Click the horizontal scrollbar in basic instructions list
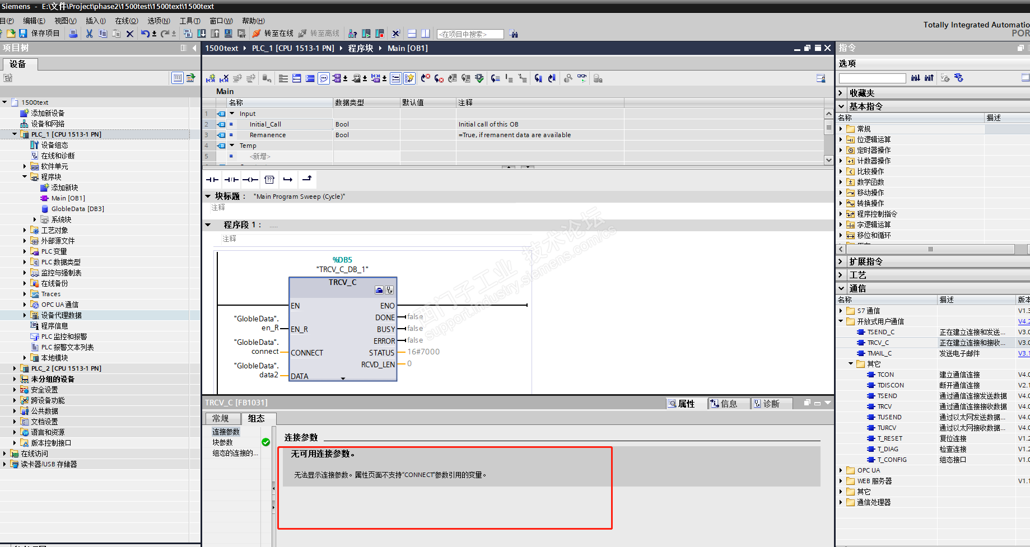This screenshot has height=547, width=1030. pos(931,249)
